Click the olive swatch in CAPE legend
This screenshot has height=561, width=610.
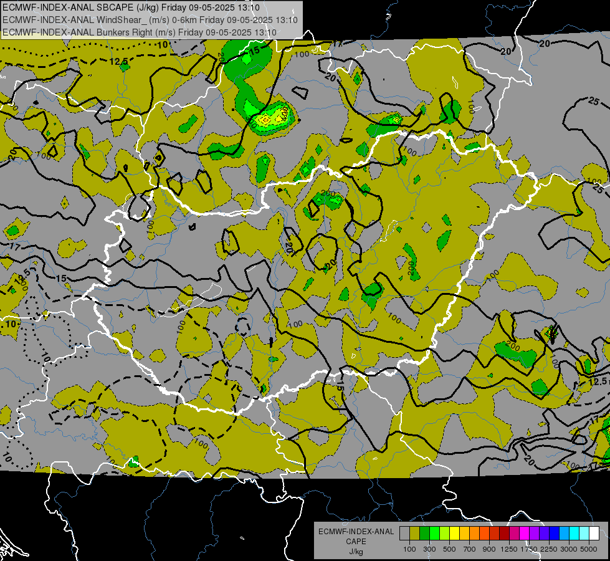coord(415,534)
